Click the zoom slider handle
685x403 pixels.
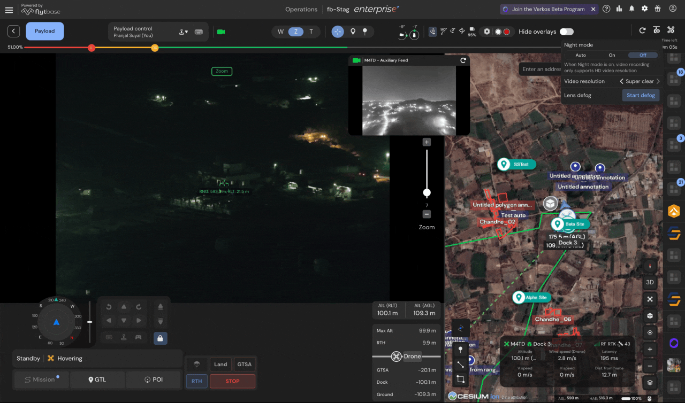click(427, 192)
